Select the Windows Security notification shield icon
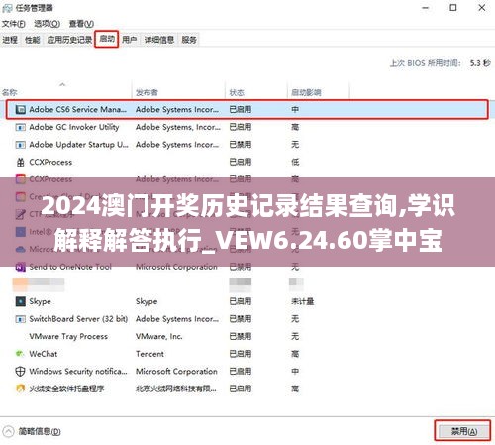Screen dimensions: 495x445 (21, 371)
